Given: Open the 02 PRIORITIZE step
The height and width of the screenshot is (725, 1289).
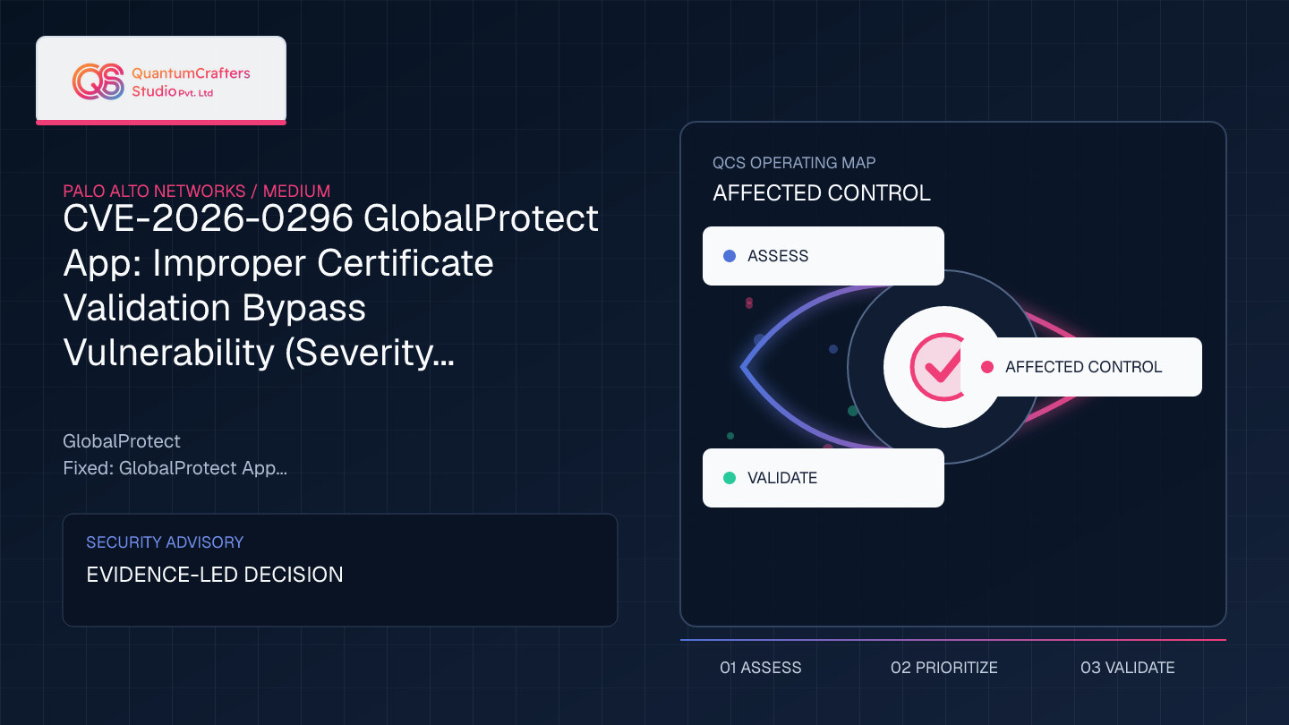Looking at the screenshot, I should [944, 668].
